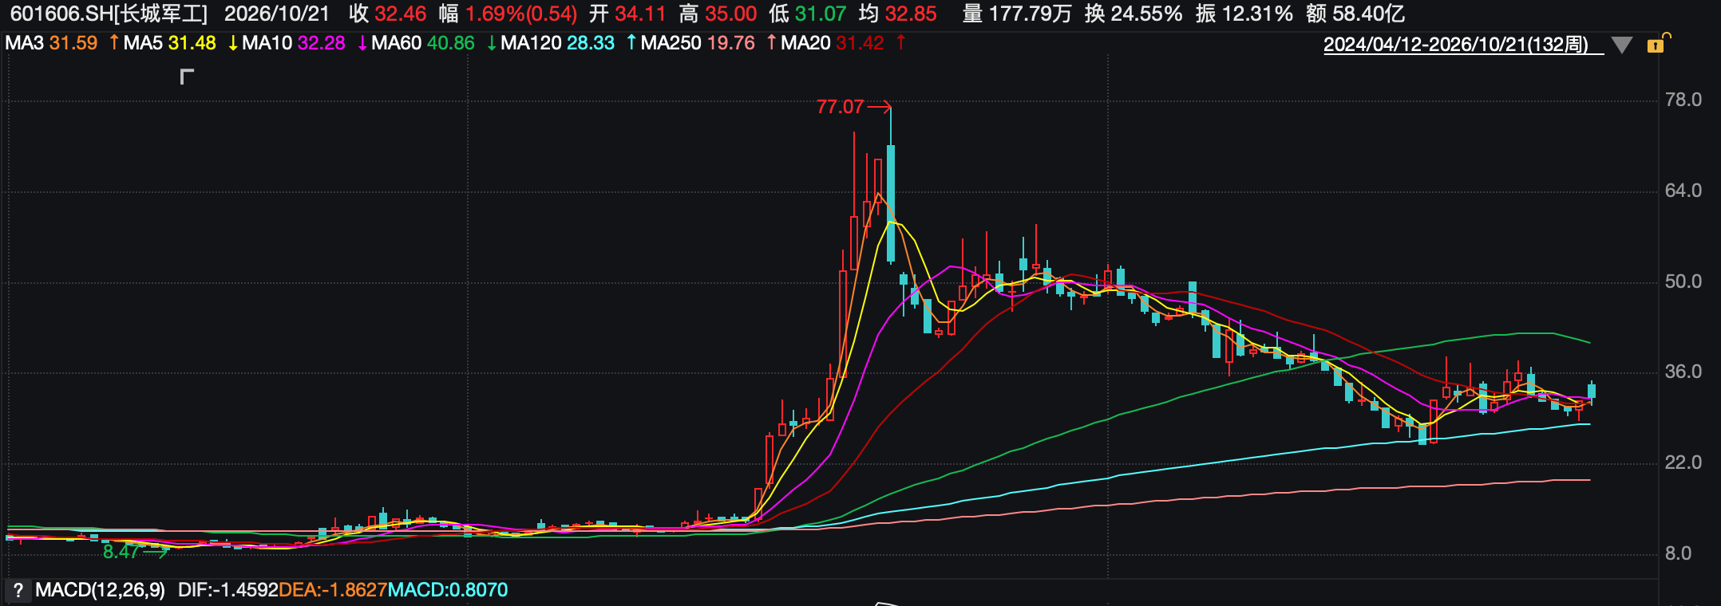Viewport: 1721px width, 606px height.
Task: Click the 换 24.55% turnover rate value
Action: (x=1133, y=14)
